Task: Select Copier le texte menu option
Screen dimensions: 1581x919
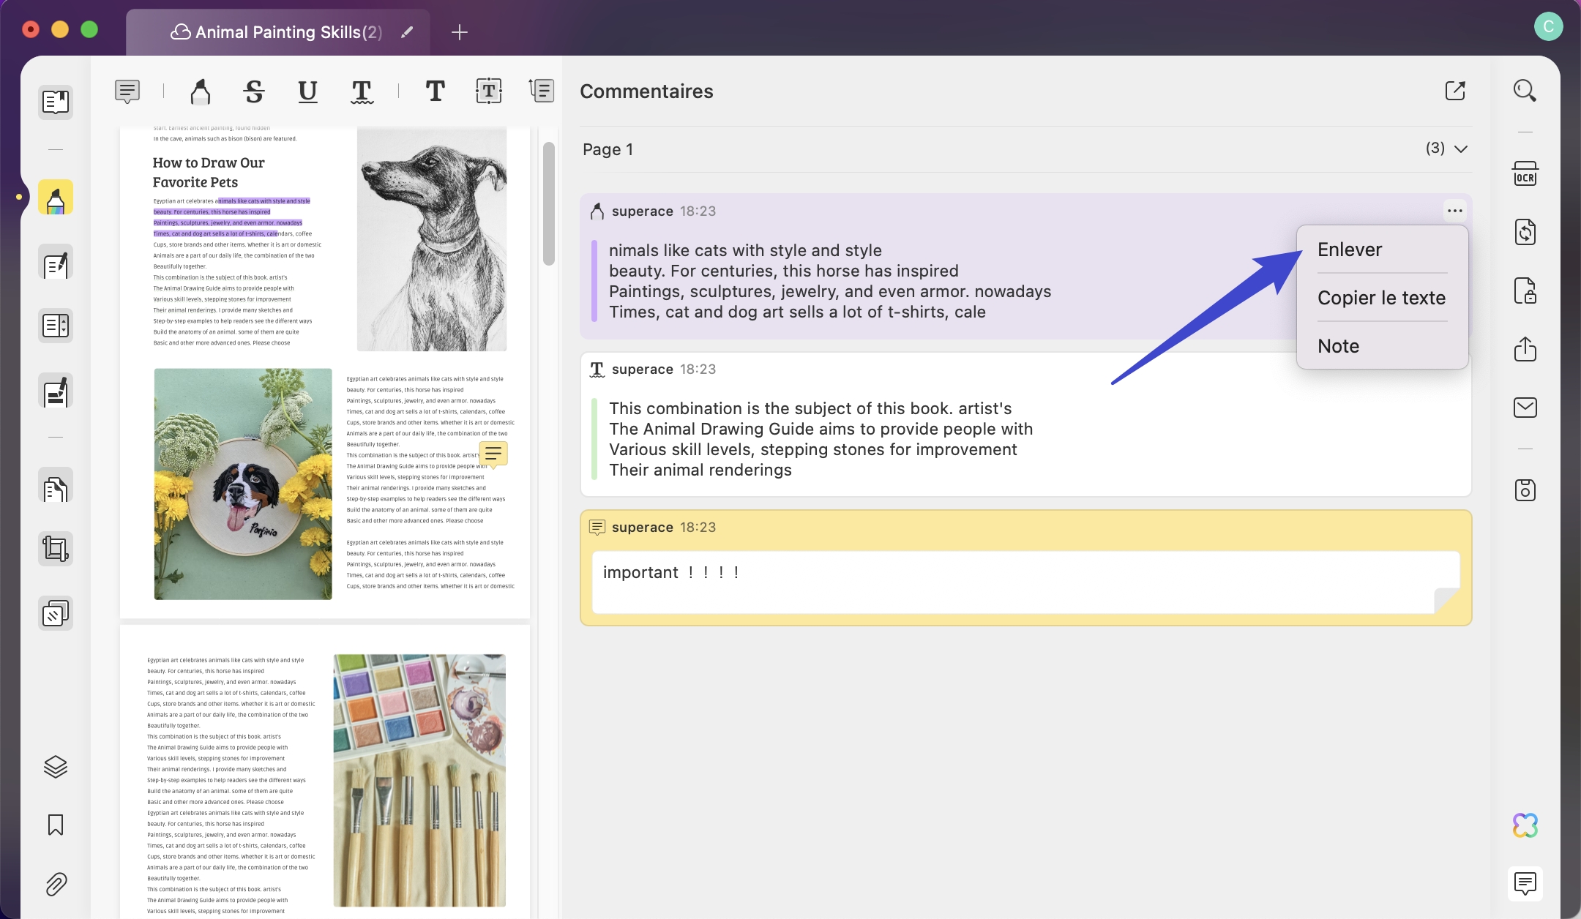Action: click(x=1381, y=298)
